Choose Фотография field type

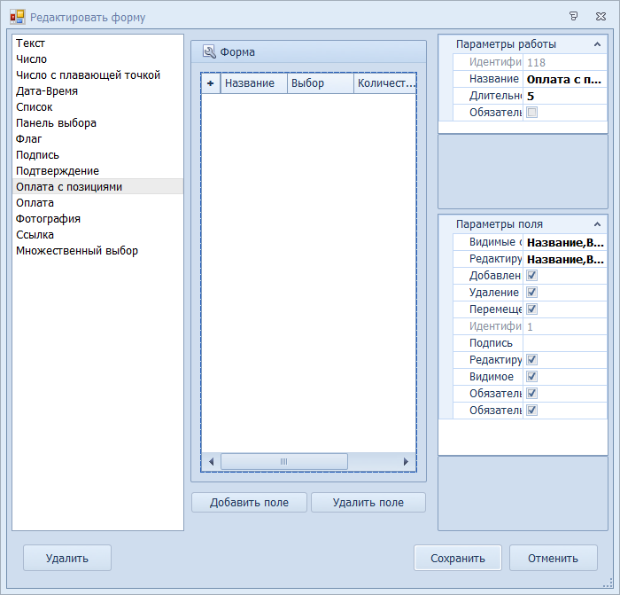[97, 219]
